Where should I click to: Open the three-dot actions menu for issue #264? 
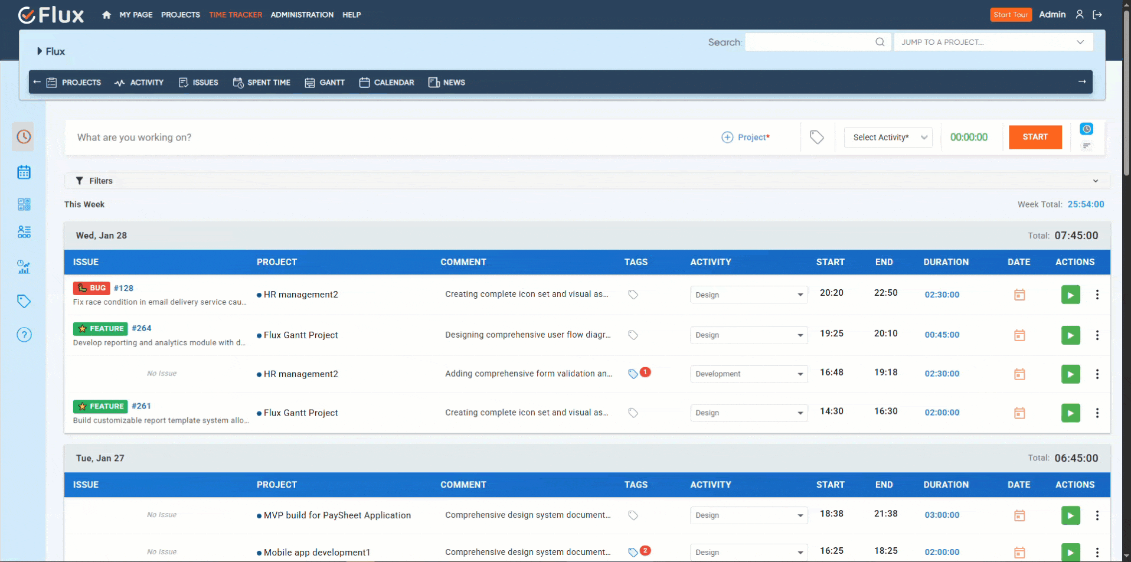[1097, 335]
